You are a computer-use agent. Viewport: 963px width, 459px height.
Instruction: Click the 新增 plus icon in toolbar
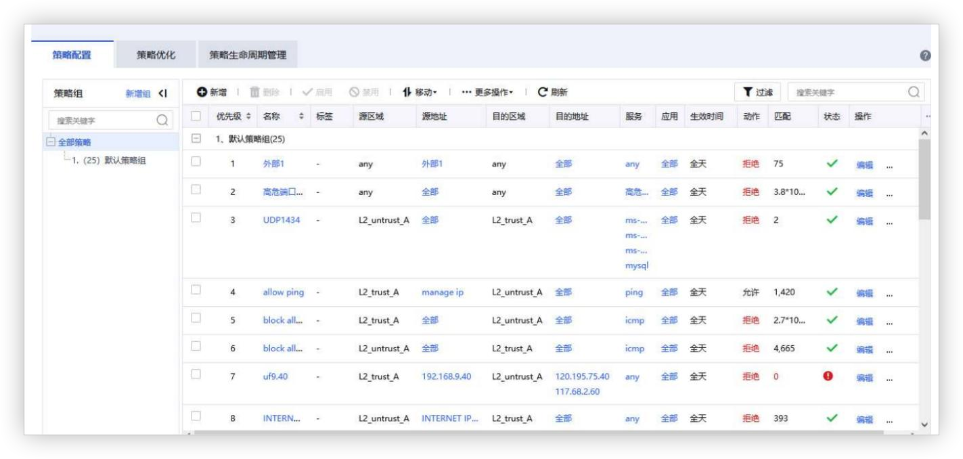pyautogui.click(x=202, y=92)
